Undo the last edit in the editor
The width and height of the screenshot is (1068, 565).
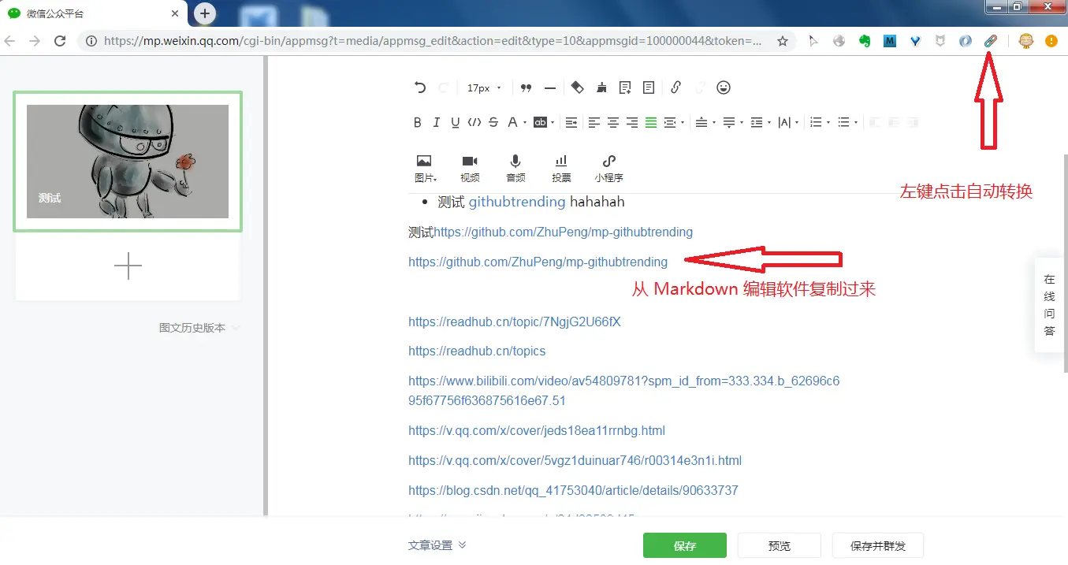click(420, 87)
